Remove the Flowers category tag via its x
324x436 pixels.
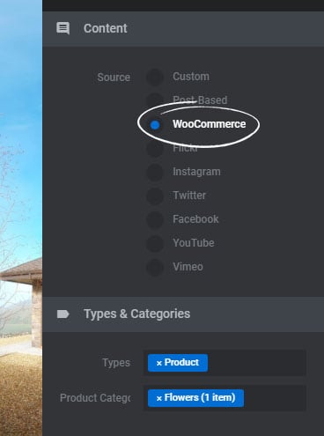tap(159, 398)
